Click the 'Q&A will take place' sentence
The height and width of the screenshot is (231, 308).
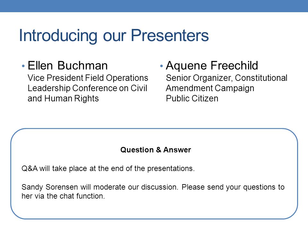click(x=108, y=168)
